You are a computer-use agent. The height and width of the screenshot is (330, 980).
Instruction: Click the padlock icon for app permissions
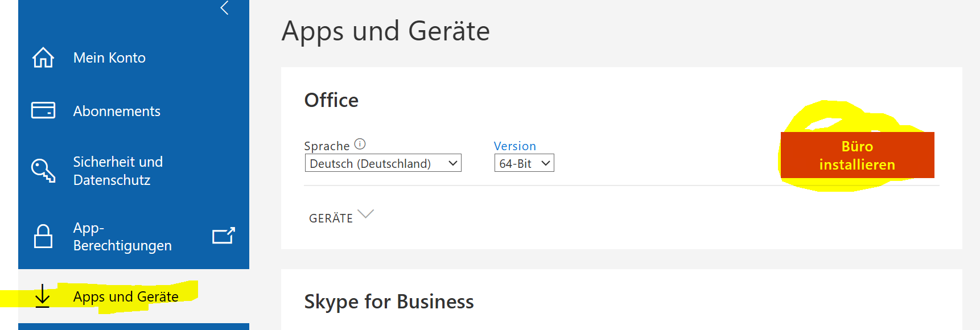[x=43, y=236]
